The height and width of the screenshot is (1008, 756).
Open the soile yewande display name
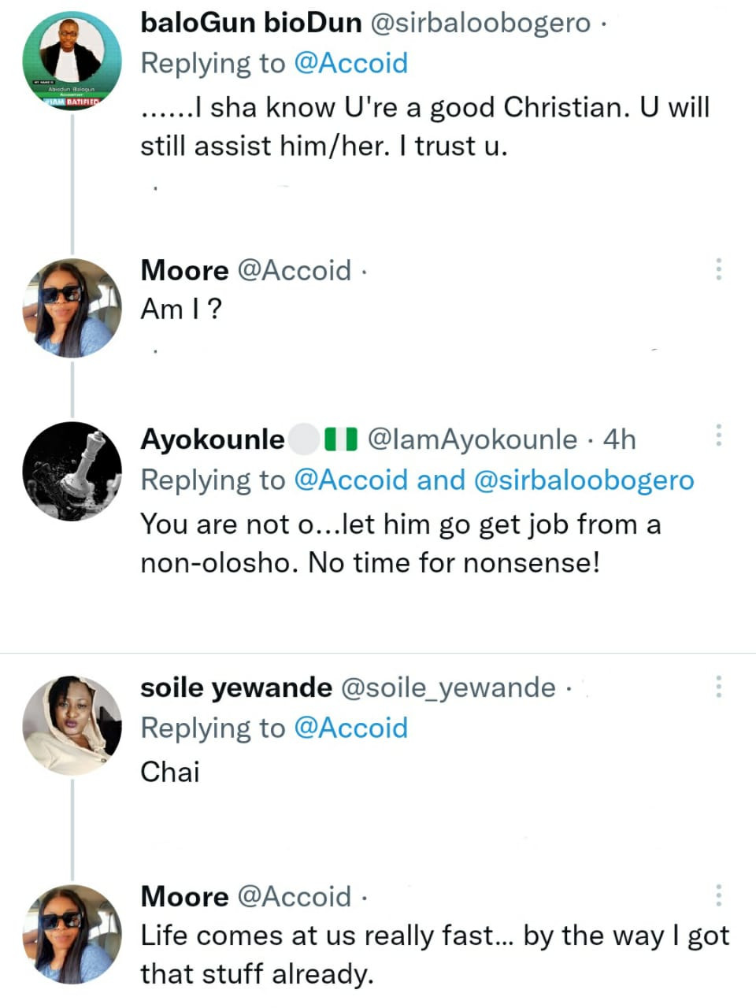point(236,687)
